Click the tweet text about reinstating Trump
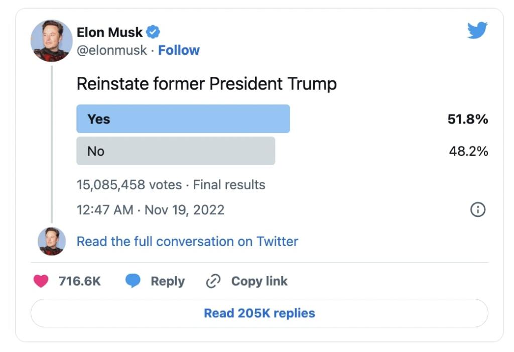 206,84
